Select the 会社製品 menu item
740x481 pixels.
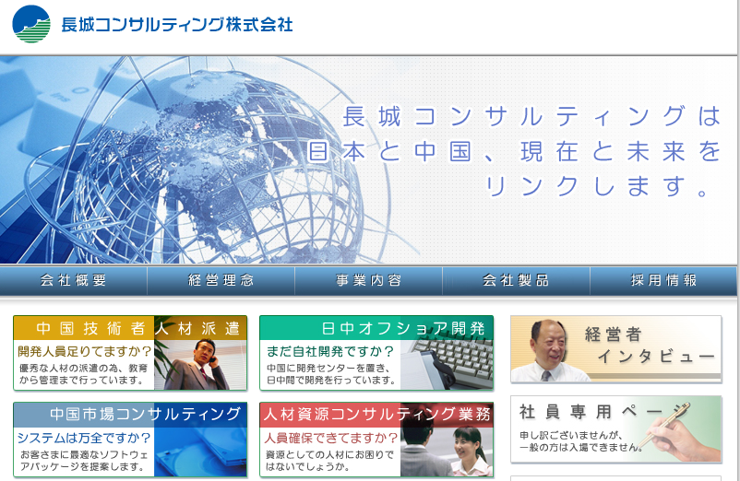click(x=516, y=281)
